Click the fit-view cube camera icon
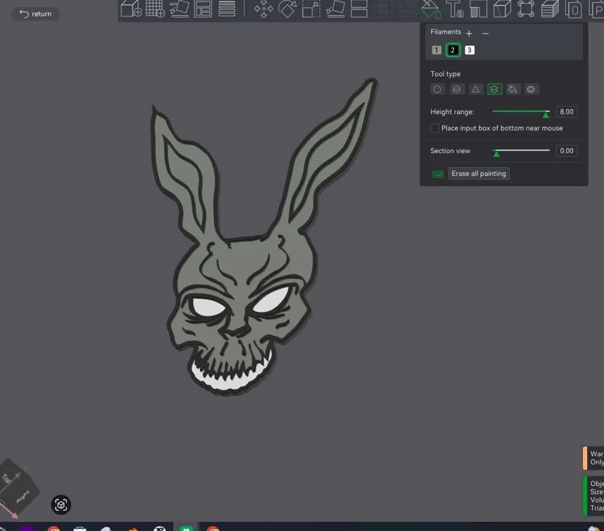The image size is (604, 531). 61,505
